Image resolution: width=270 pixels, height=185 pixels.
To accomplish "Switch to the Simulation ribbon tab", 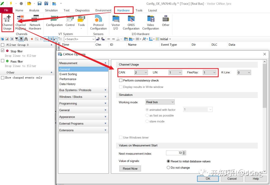I will click(51, 10).
